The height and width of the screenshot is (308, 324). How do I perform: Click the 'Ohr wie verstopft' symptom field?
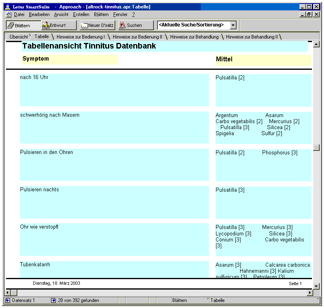[x=114, y=240]
